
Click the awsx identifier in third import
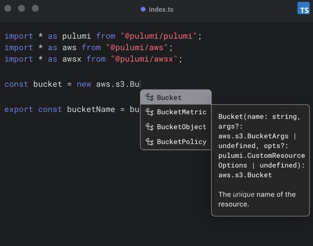tap(72, 59)
